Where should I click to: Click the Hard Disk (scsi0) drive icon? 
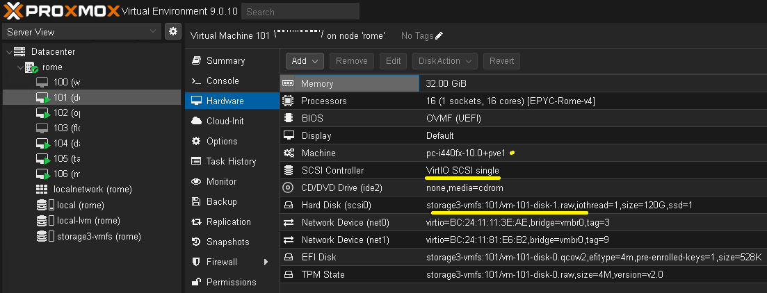point(288,206)
